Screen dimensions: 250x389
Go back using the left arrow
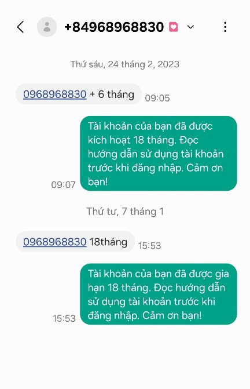[21, 27]
